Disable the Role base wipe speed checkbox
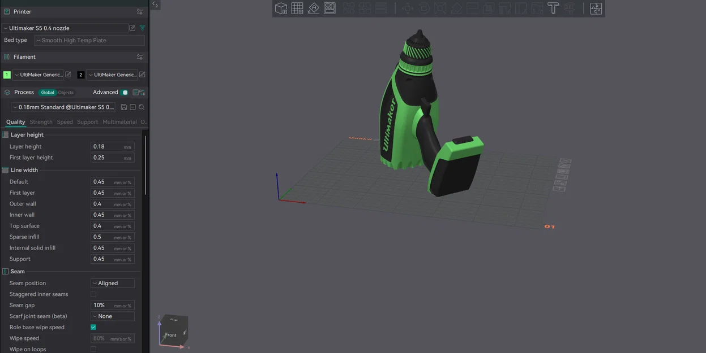This screenshot has height=353, width=706. 93,326
